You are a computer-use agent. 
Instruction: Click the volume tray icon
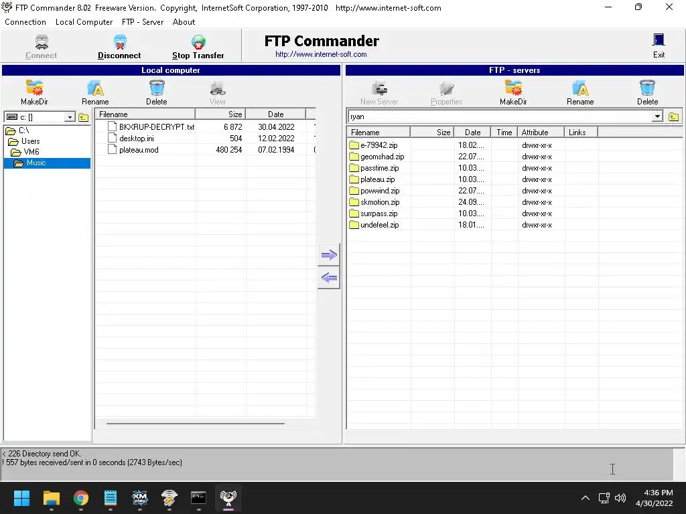pyautogui.click(x=620, y=498)
